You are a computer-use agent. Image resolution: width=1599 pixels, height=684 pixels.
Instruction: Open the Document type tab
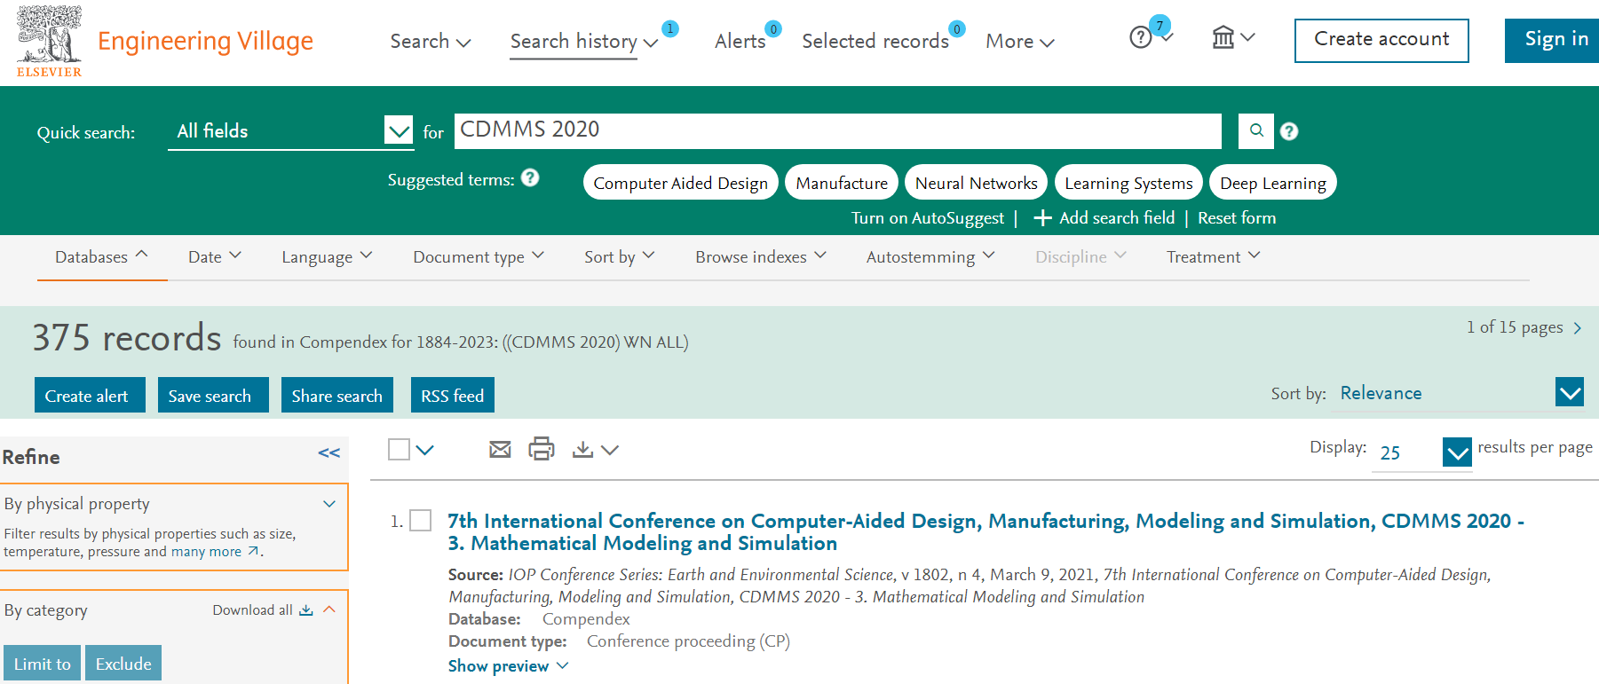coord(479,256)
